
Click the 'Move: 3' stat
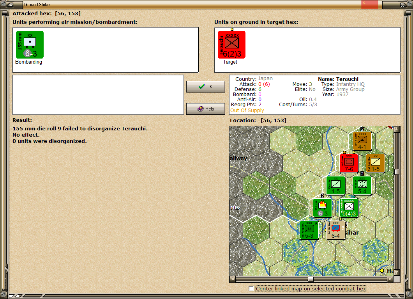point(302,84)
